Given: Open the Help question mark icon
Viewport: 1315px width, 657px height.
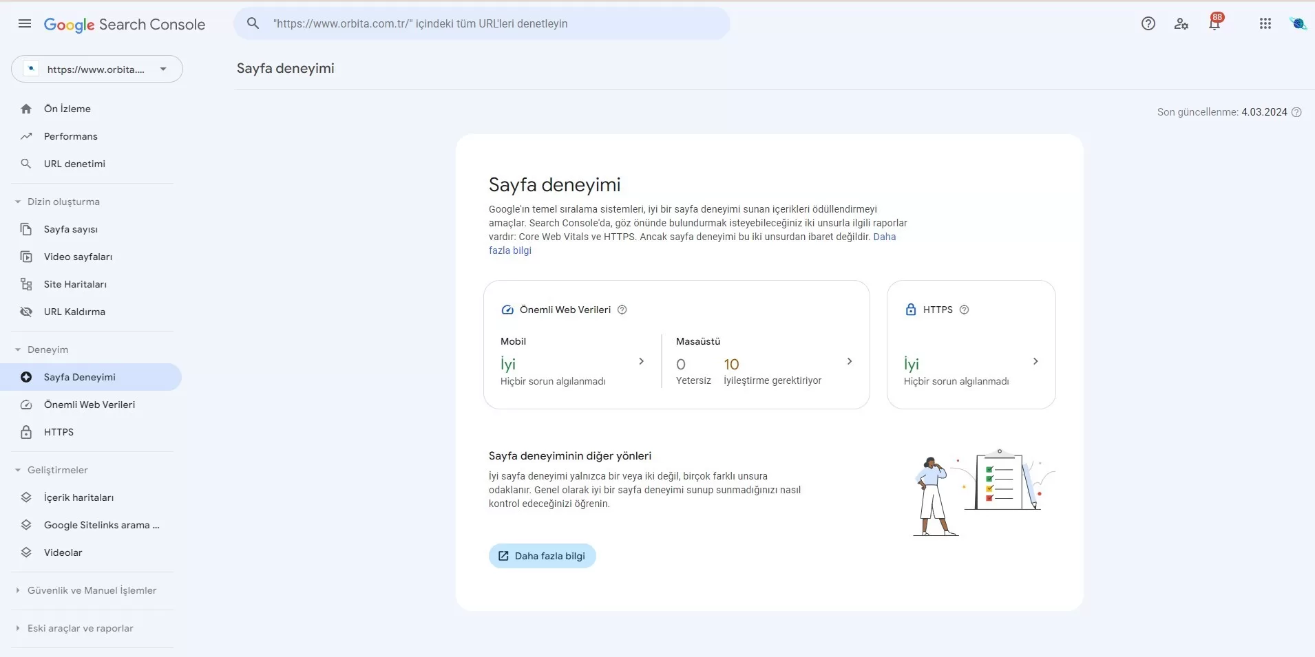Looking at the screenshot, I should click(1148, 23).
